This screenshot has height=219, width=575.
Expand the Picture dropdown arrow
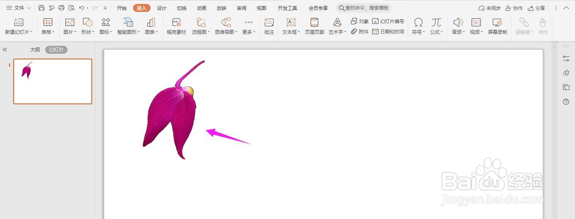click(75, 32)
